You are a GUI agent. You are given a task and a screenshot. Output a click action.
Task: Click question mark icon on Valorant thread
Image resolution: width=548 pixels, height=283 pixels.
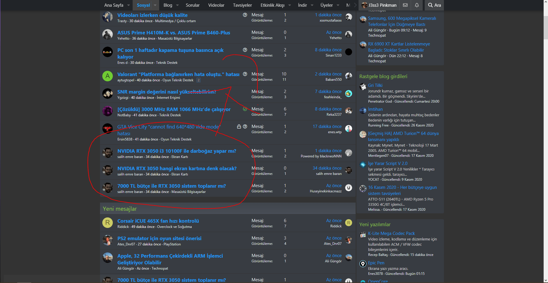point(245,74)
